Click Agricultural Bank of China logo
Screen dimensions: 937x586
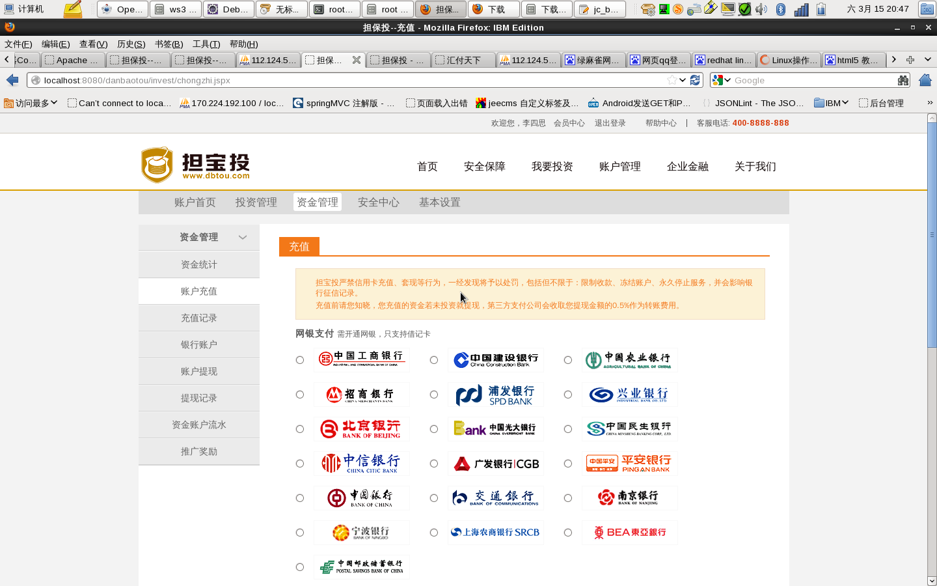point(630,360)
